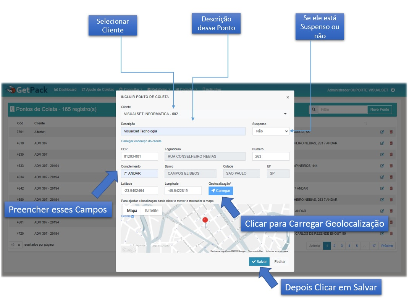Click the power logout icon beside Administrador

point(393,90)
